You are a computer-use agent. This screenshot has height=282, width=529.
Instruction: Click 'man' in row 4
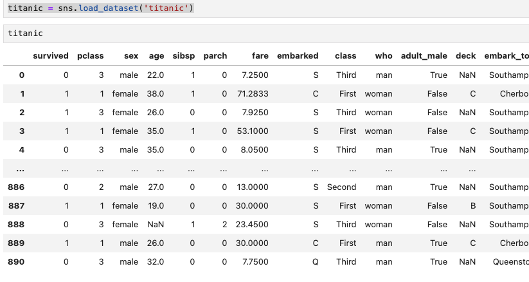(x=384, y=149)
